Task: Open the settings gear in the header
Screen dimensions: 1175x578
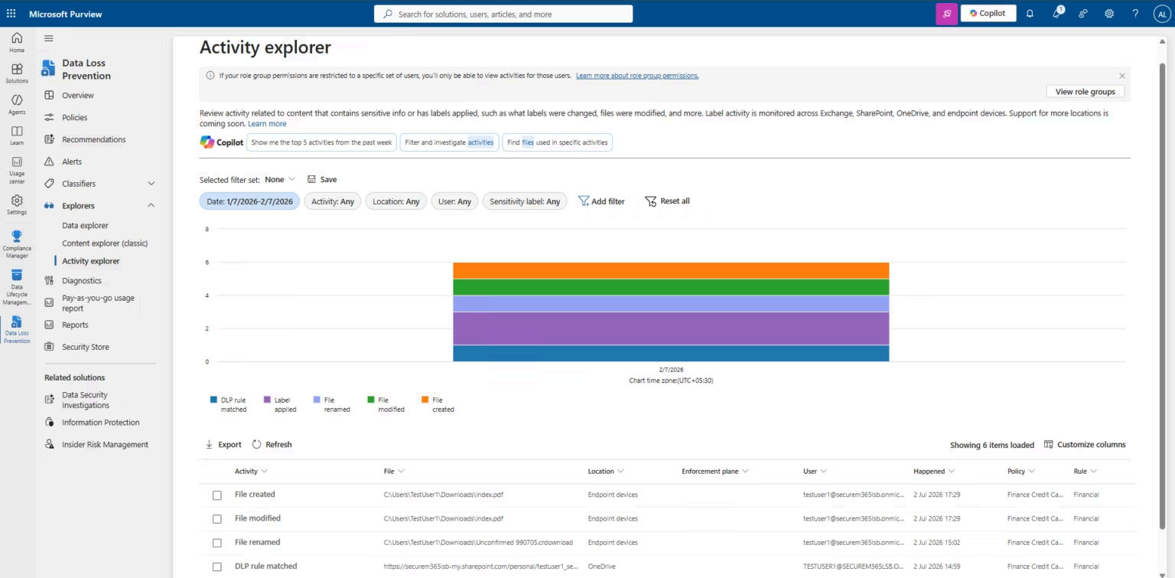Action: 1109,14
